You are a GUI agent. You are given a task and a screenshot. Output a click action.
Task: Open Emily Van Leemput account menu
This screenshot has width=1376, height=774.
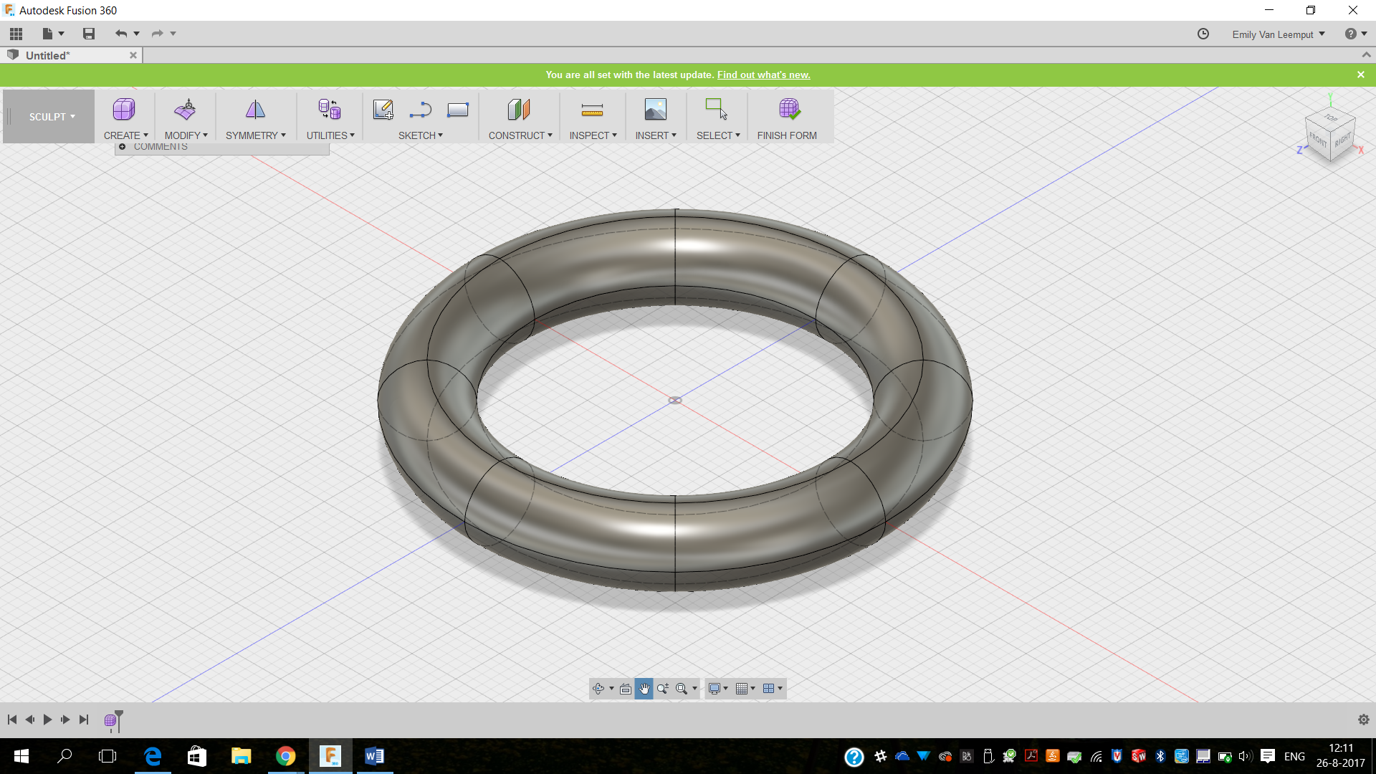click(x=1279, y=34)
